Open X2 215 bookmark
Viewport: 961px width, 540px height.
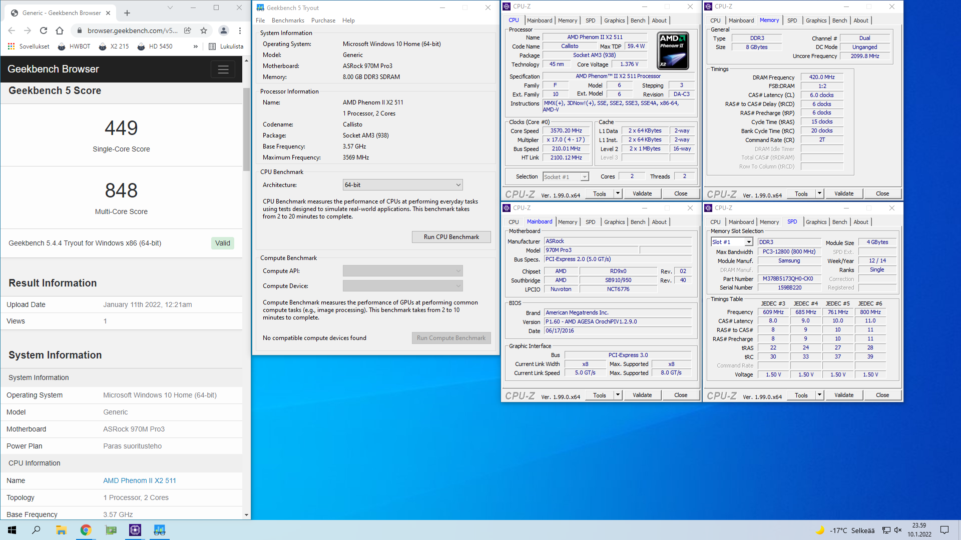(x=114, y=46)
